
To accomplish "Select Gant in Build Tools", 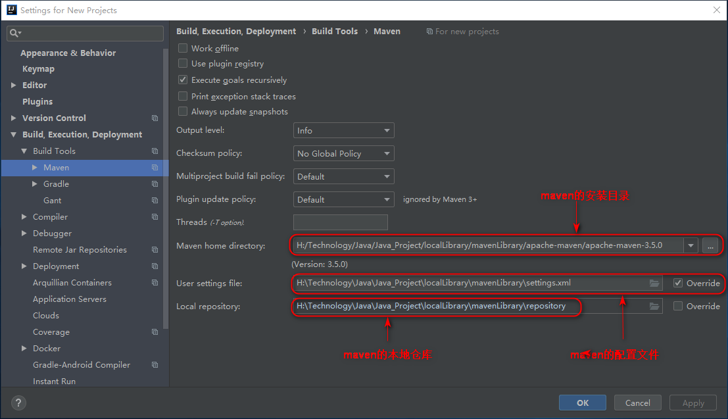I will 53,200.
